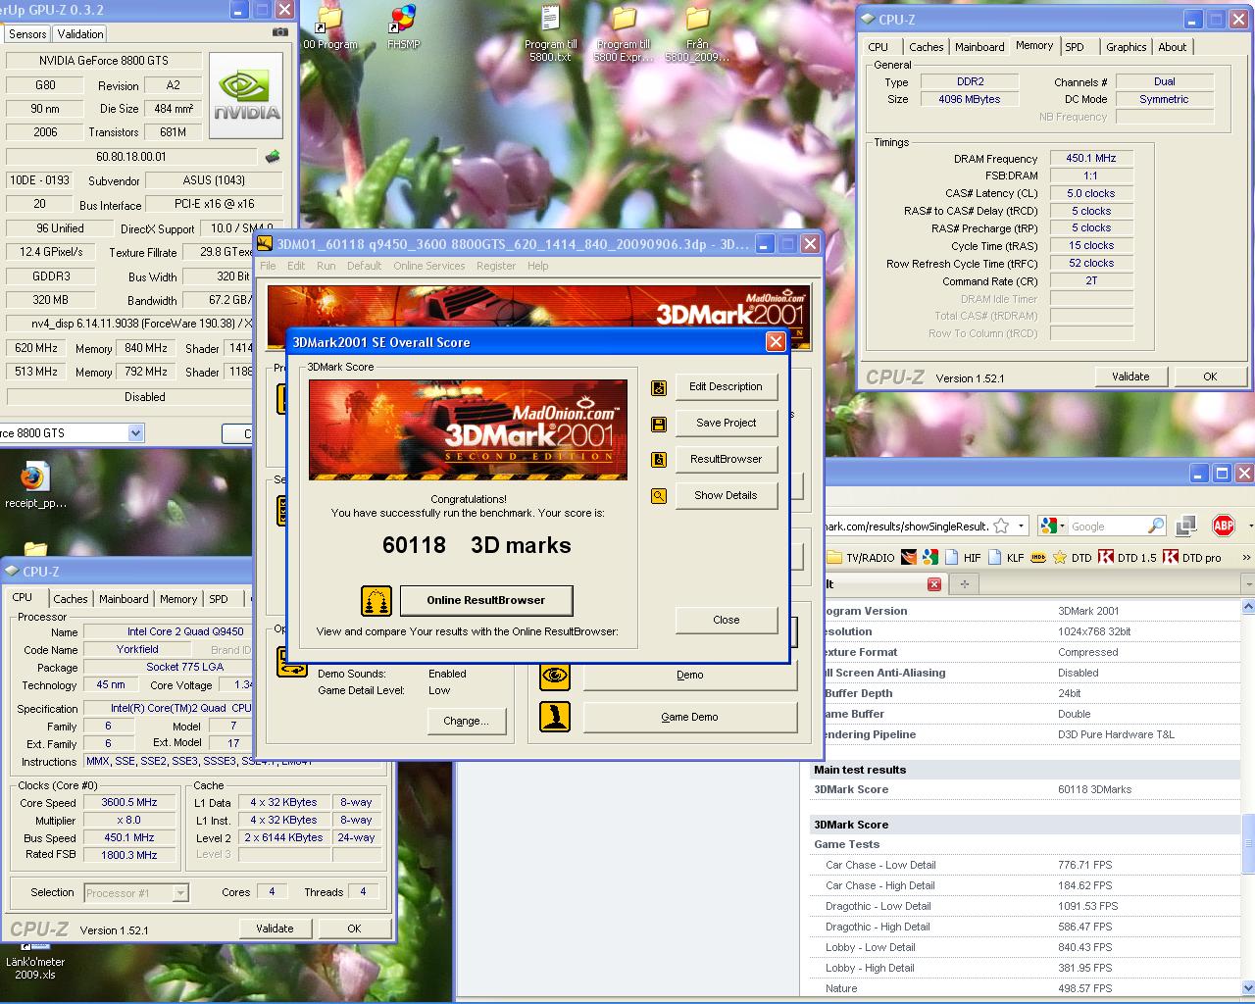The height and width of the screenshot is (1004, 1255).
Task: Select the 'Från 5800_2009' desktop folder
Action: [697, 33]
